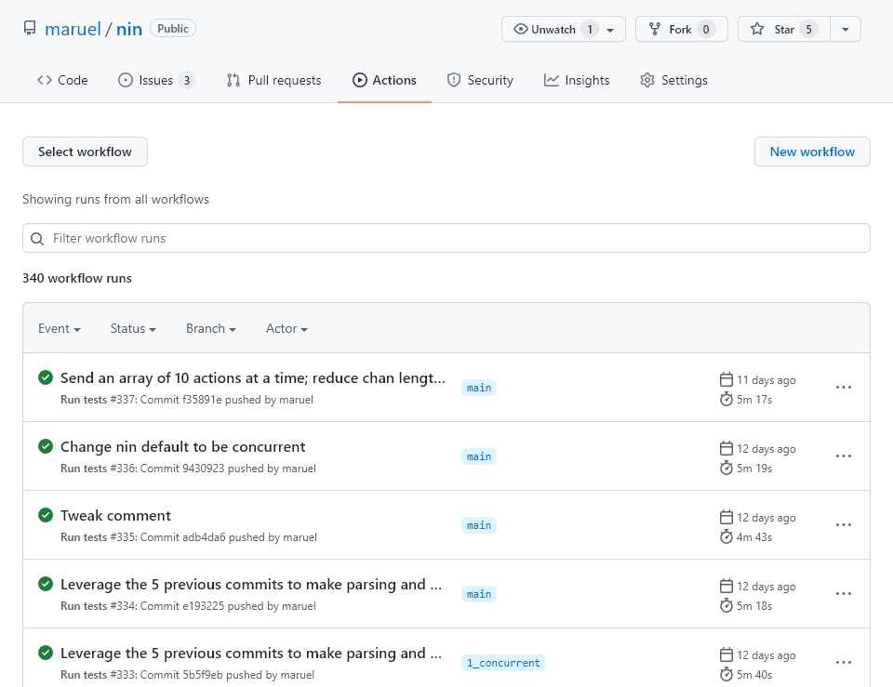
Task: Open the three-dot menu for run #333
Action: pos(844,663)
